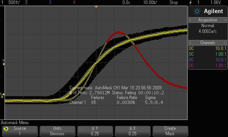This screenshot has width=228, height=137.
Task: Toggle channel 3 indicator in top bar
Action: click(x=50, y=3)
